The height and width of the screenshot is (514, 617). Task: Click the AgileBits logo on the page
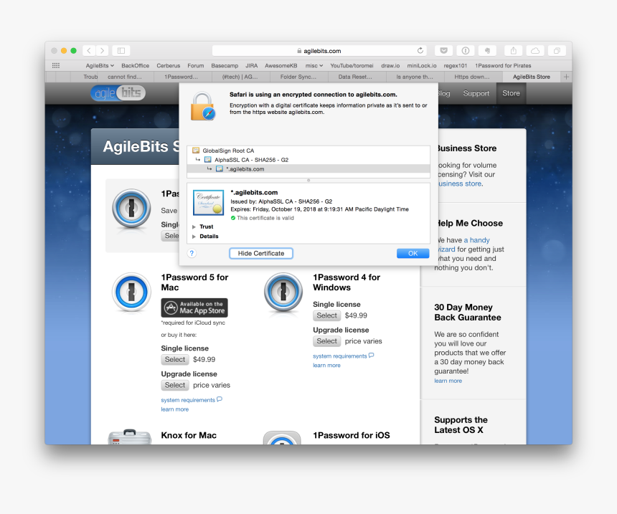118,93
